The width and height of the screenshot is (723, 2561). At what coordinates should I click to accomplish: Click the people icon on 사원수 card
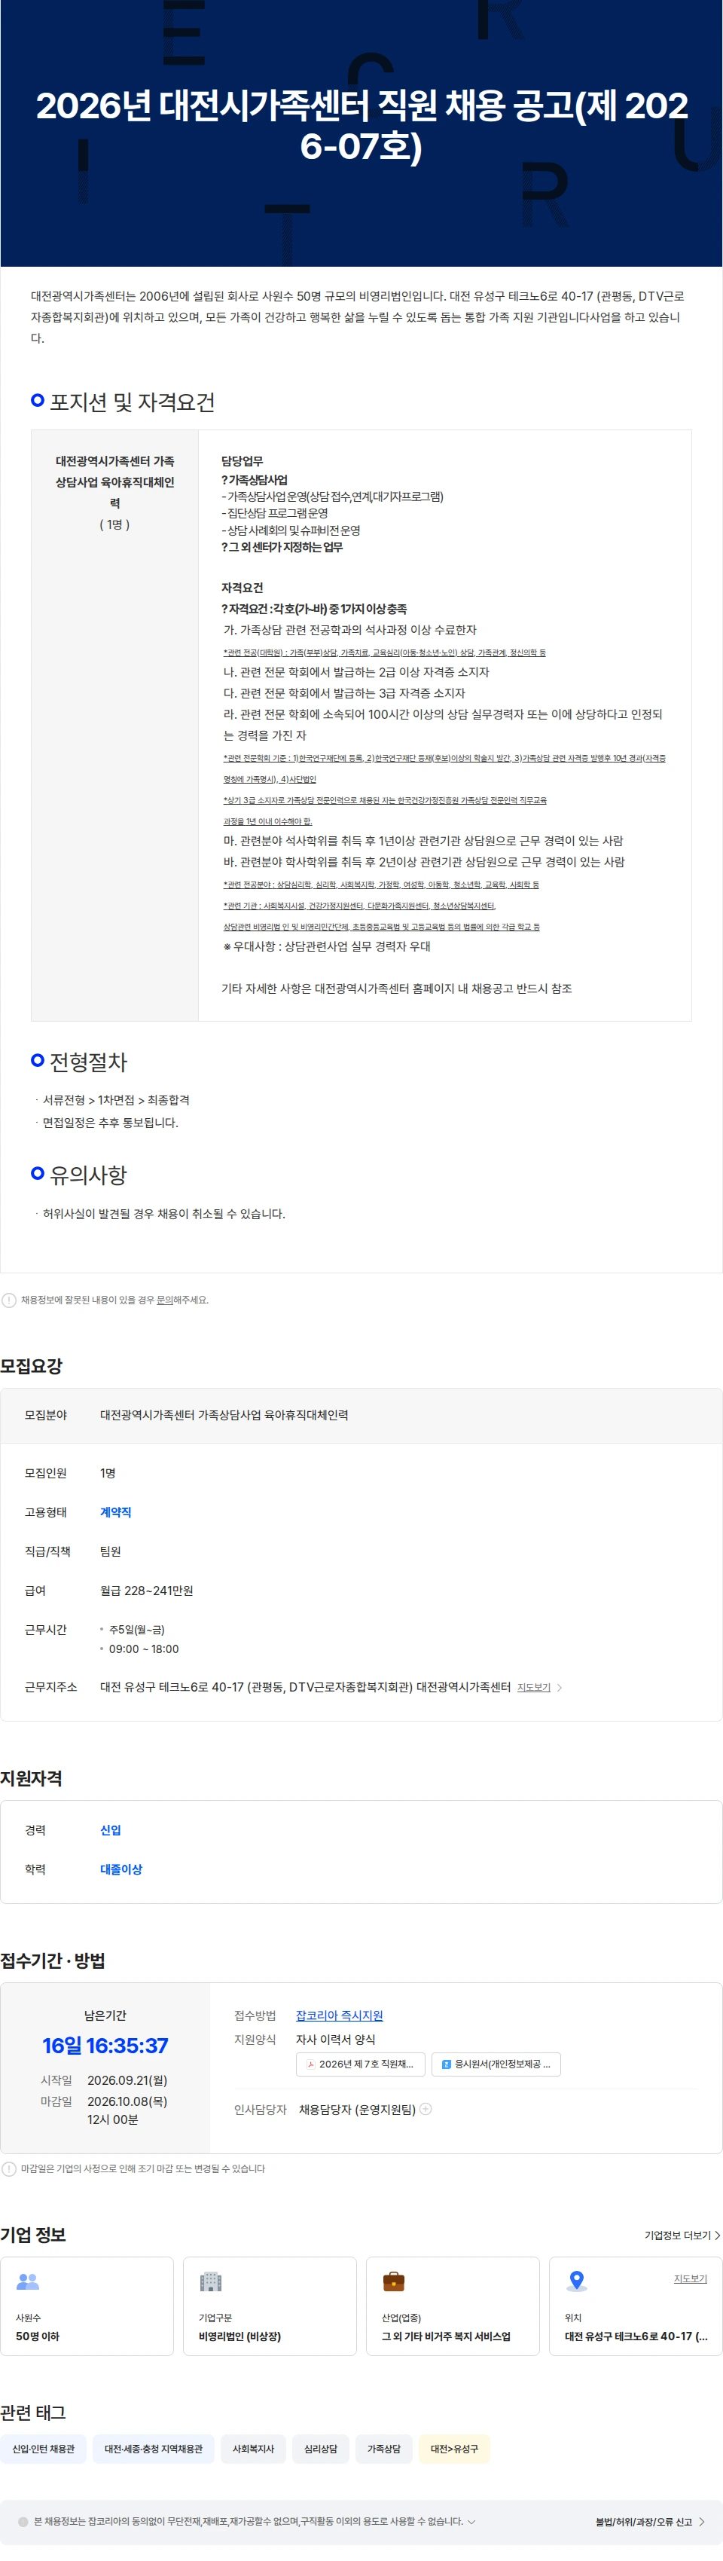(x=28, y=2281)
